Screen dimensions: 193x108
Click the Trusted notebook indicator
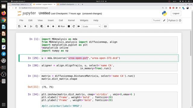pyautogui.click(x=157, y=20)
